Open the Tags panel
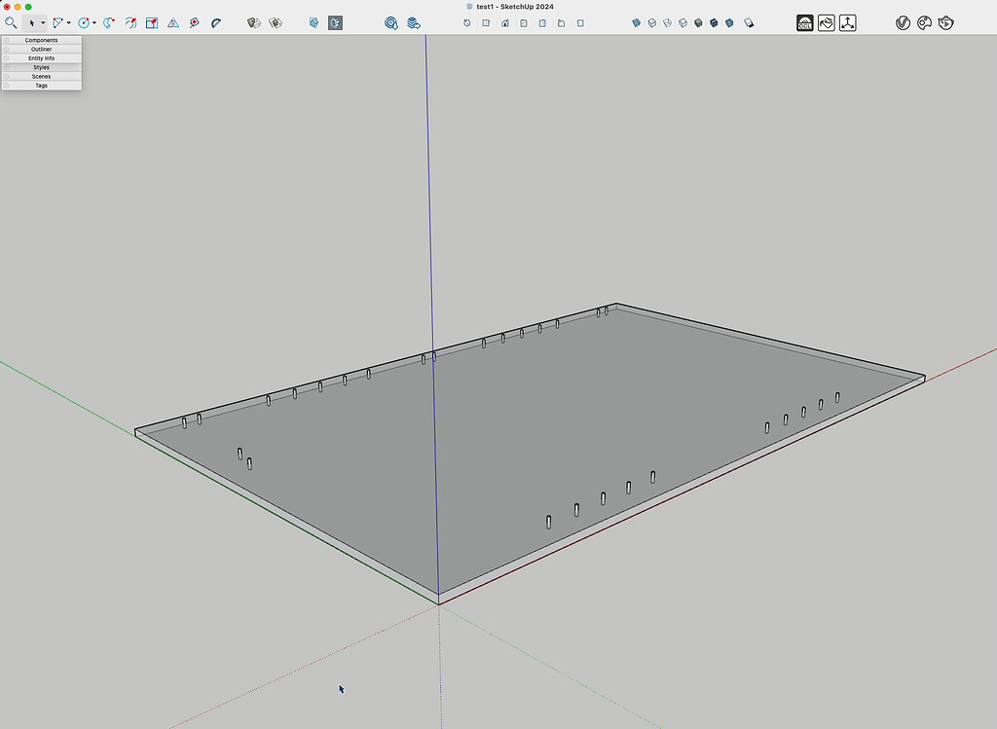This screenshot has height=729, width=997. [41, 85]
